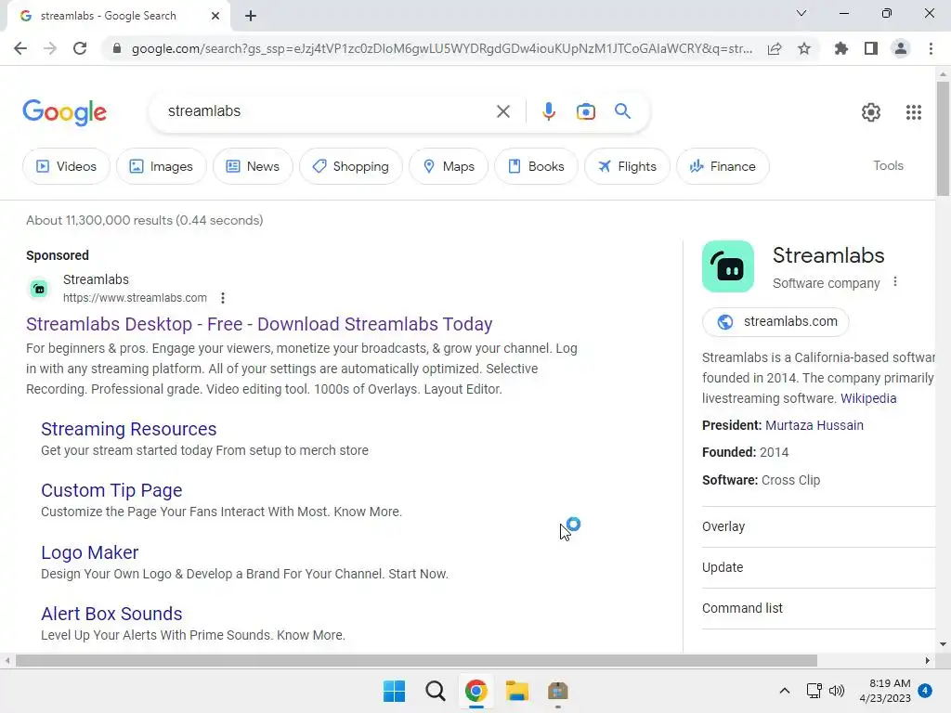Open the Logo Maker link

90,552
